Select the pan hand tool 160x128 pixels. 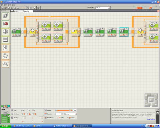click(x=31, y=8)
